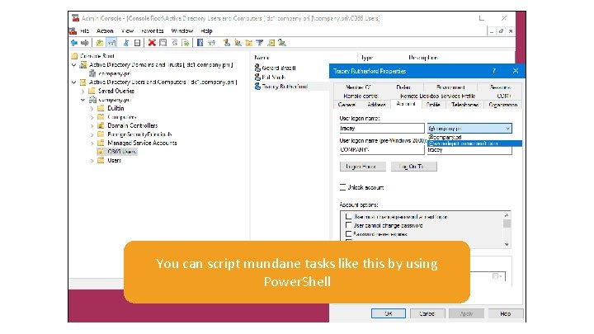Click the User logon name field containing tracey
Screen dimensions: 594x334
click(x=382, y=129)
